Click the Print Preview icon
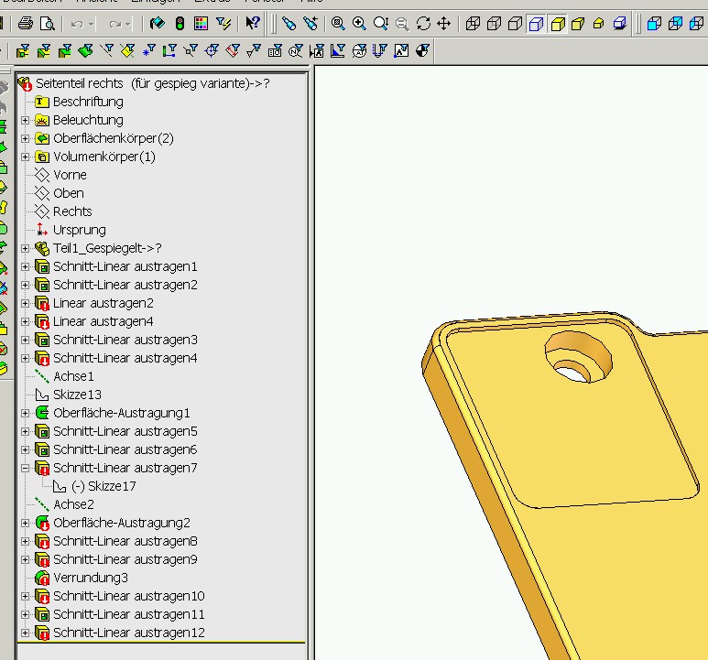This screenshot has width=708, height=660. tap(46, 24)
